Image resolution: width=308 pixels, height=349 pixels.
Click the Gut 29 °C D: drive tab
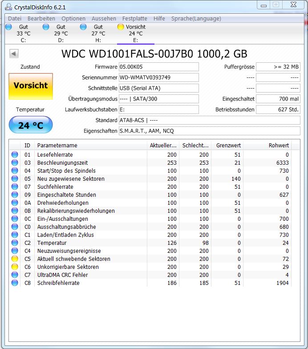pyautogui.click(x=61, y=33)
